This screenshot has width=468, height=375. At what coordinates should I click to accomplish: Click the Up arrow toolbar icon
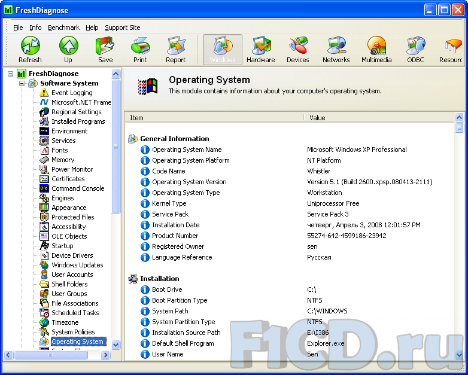68,50
